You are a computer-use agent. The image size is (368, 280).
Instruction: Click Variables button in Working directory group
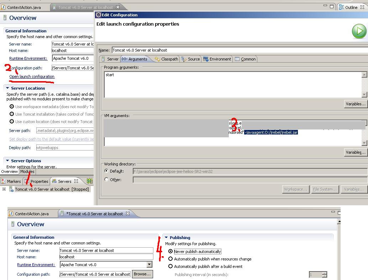354,189
